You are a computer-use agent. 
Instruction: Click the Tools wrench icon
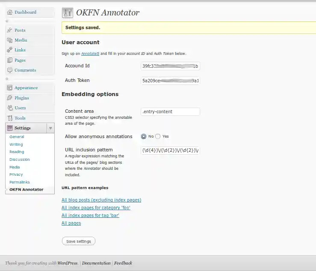(10, 118)
